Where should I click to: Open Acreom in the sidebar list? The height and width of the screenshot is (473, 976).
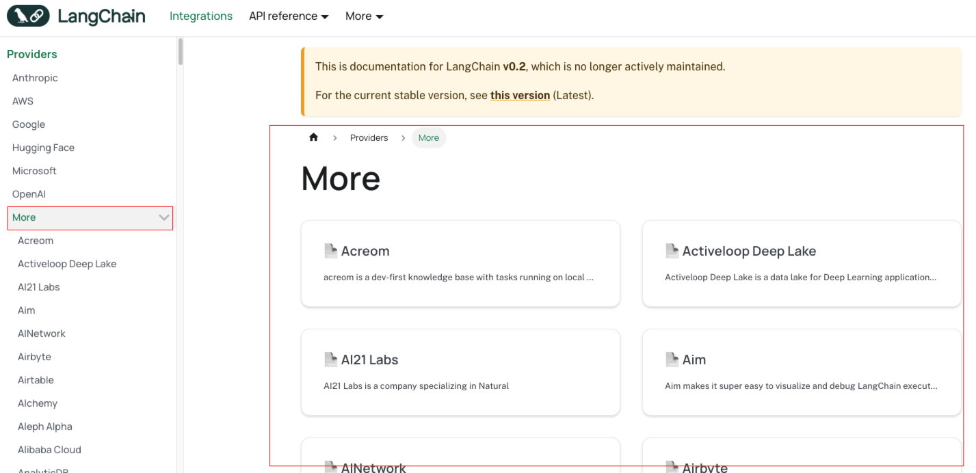tap(36, 241)
